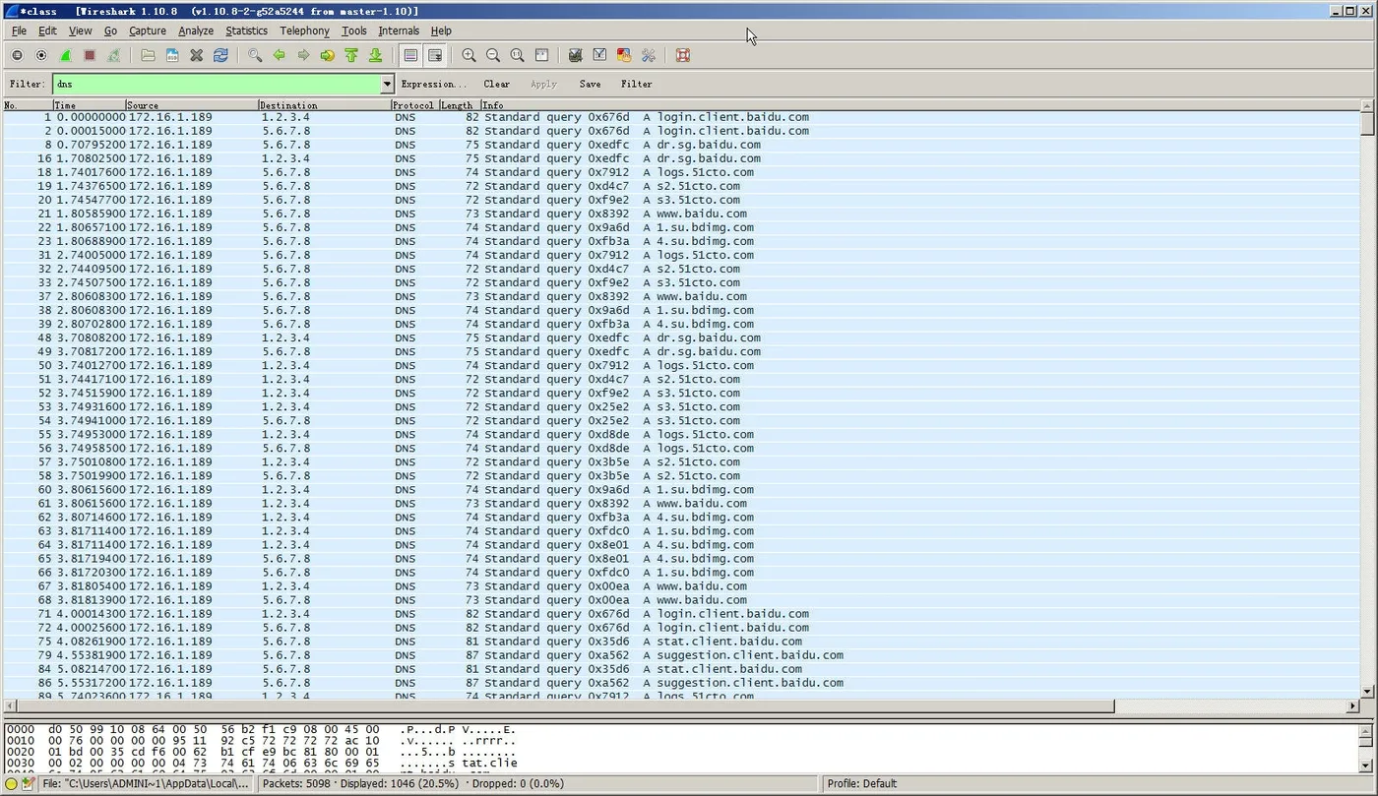The height and width of the screenshot is (796, 1378).
Task: Zoom out packet text icon
Action: click(492, 56)
